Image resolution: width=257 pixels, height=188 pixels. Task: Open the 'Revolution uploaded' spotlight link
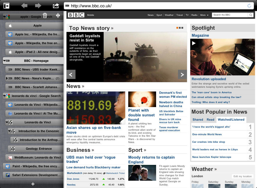point(209,79)
